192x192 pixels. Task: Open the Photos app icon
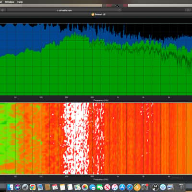[x=85, y=187]
